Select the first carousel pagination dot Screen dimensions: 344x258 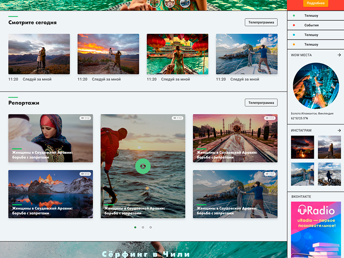pos(135,227)
